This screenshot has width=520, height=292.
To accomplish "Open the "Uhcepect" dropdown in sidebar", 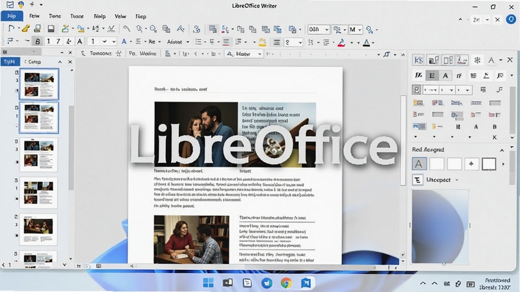I will [442, 180].
